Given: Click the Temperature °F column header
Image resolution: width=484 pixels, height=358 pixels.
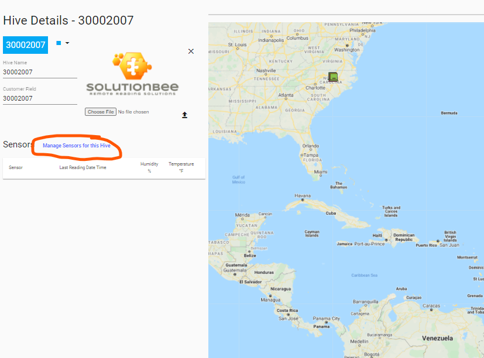Looking at the screenshot, I should (181, 167).
